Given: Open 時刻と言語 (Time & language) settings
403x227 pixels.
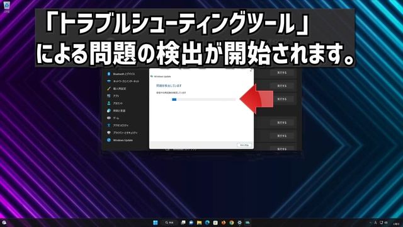Looking at the screenshot, I should 116,111.
